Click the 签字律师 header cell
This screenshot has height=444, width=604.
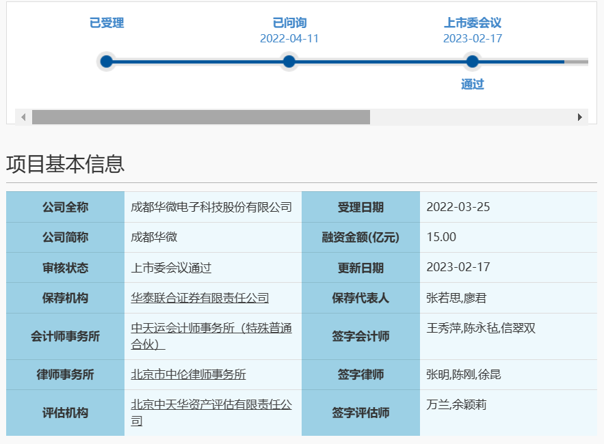tap(360, 374)
